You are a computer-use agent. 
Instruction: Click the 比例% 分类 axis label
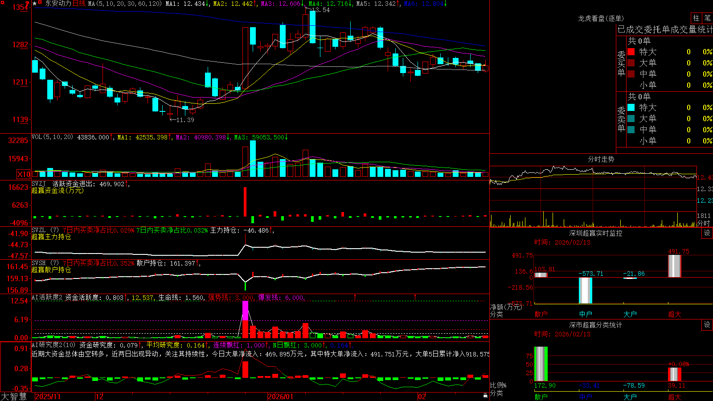[498, 389]
